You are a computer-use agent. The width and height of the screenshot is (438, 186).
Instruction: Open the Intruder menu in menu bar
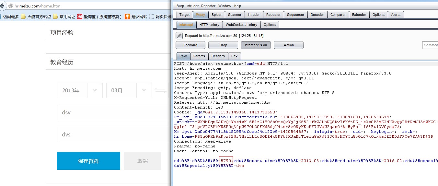click(x=193, y=6)
